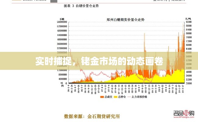Click the yellow 总持仓 legend swatch
The image size is (198, 122).
[115, 97]
